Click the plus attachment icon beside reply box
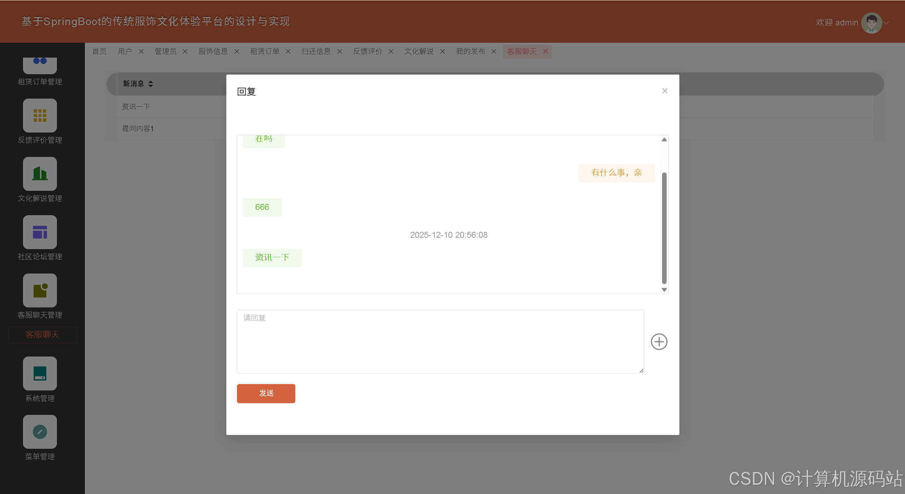 (x=659, y=342)
